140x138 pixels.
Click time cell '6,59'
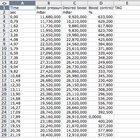pos(22,53)
